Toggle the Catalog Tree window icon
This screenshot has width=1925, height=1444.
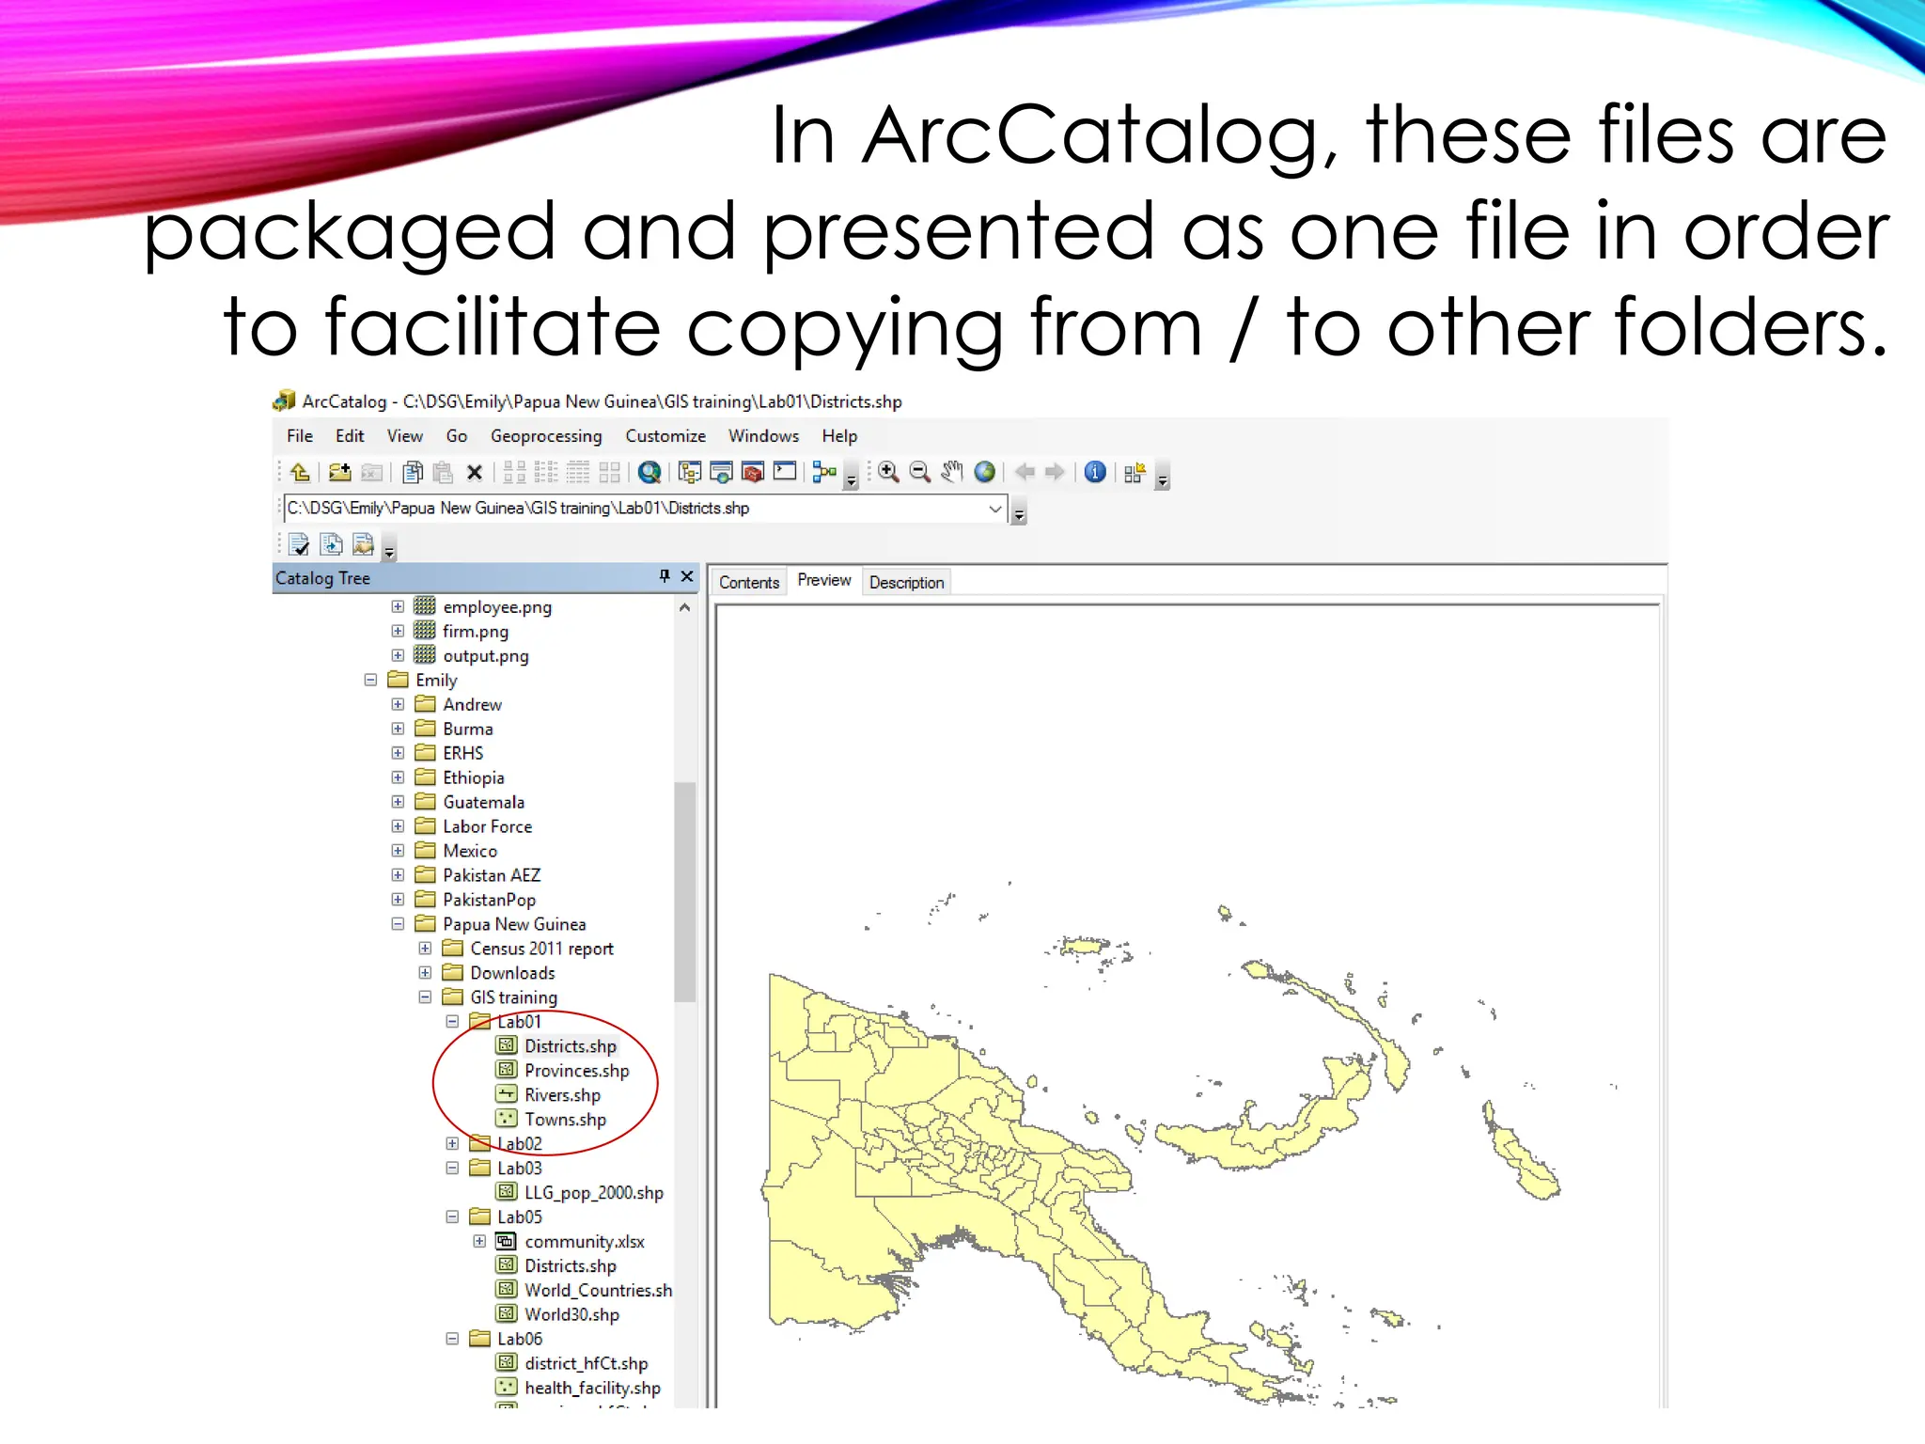[x=689, y=472]
